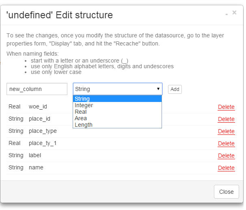Collapse the field type dropdown arrow
This screenshot has height=210, width=246.
point(158,89)
